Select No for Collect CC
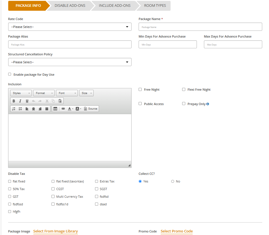 [173, 181]
